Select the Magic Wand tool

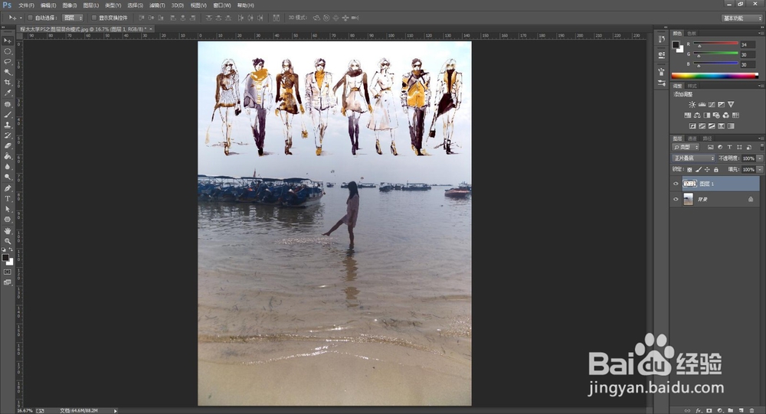pyautogui.click(x=8, y=72)
